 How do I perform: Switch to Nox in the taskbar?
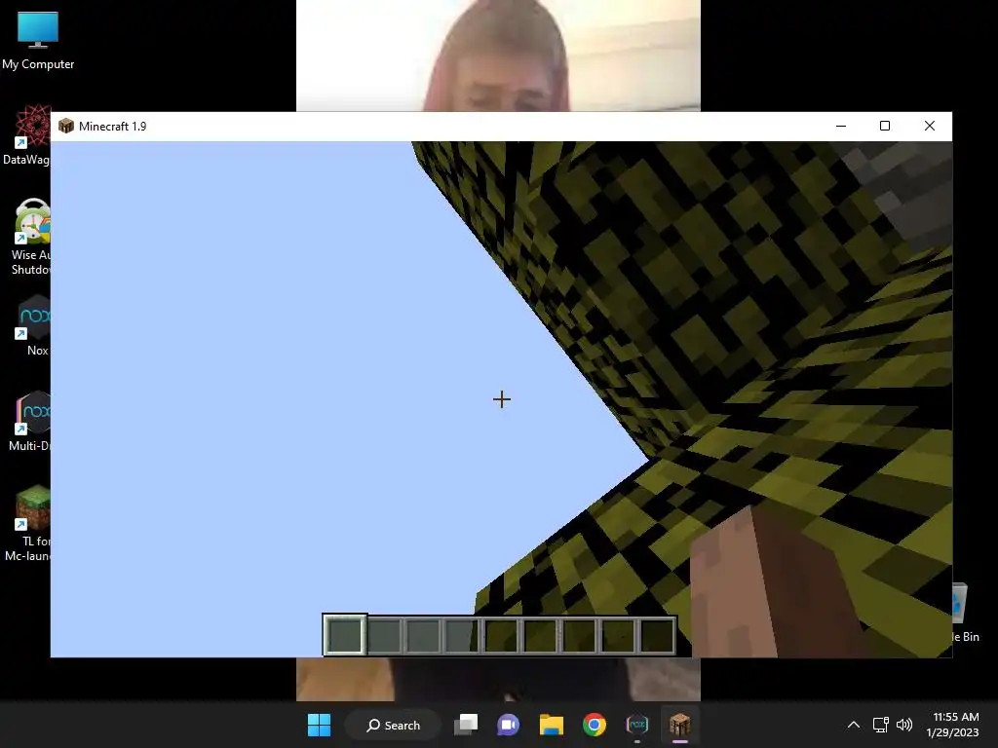tap(637, 725)
